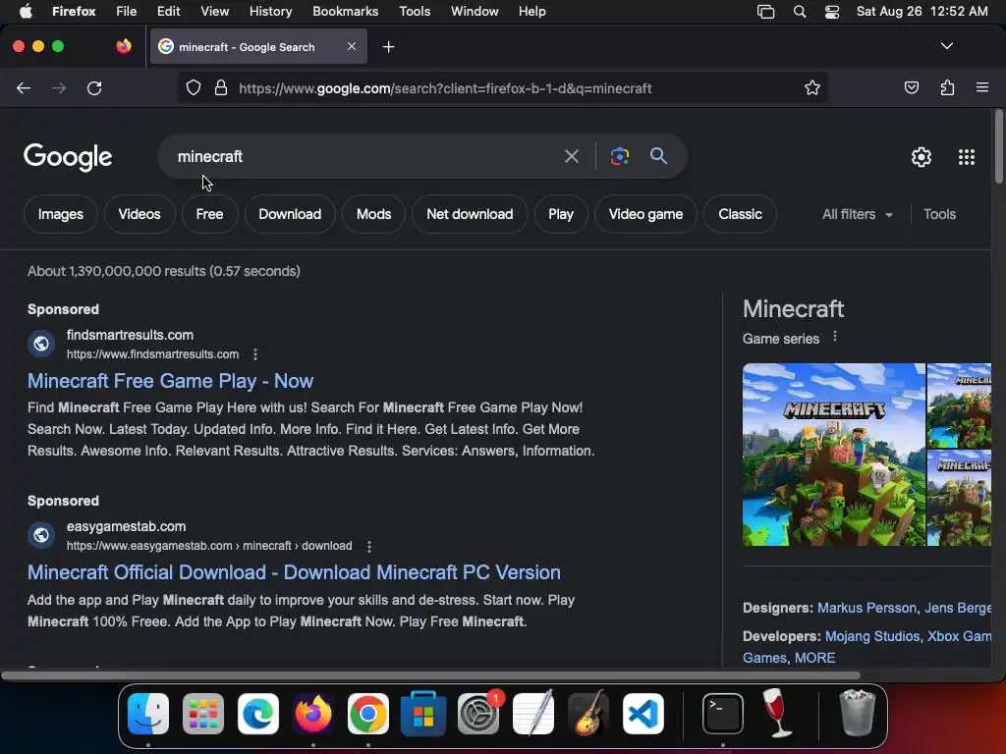Bookmark this page with the star
The image size is (1006, 754).
812,87
